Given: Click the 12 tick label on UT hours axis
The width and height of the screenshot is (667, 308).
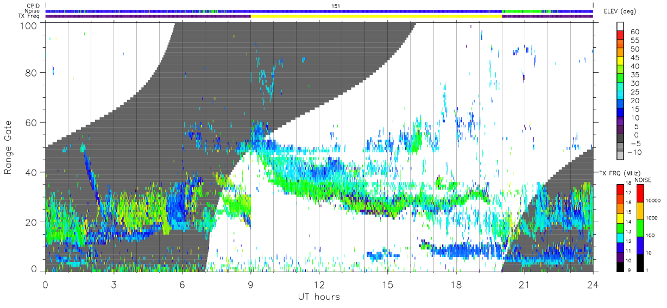Looking at the screenshot, I should point(319,285).
